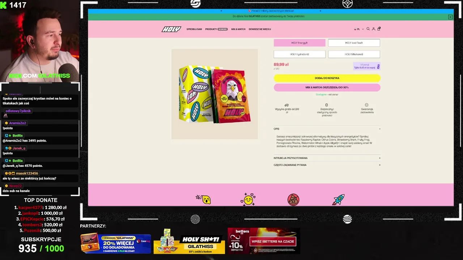This screenshot has width=463, height=260.
Task: Click the Polish flag icon
Action: [x=355, y=29]
